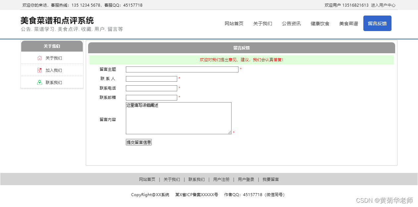Click the 留言主题 input field
Viewport: 418px width, 207px height.
pos(182,69)
